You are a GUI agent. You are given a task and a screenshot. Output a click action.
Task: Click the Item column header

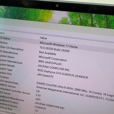[2, 33]
